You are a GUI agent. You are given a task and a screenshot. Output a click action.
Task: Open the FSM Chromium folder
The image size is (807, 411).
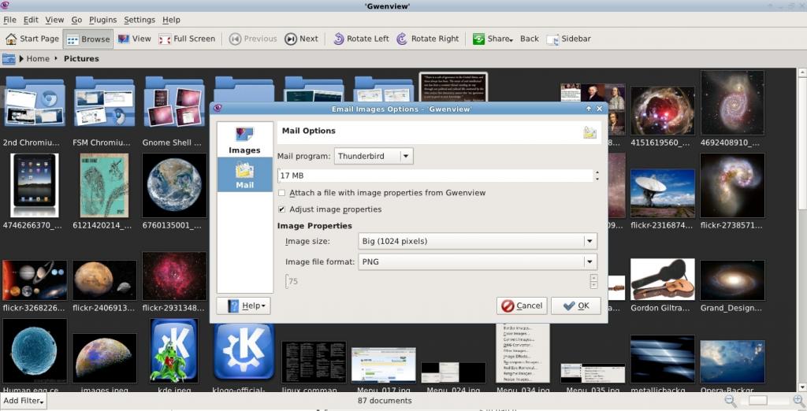[x=105, y=102]
